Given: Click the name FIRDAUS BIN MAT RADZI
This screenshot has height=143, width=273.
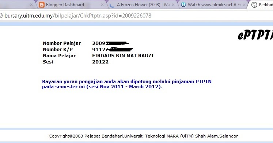Looking at the screenshot, I should (123, 56).
